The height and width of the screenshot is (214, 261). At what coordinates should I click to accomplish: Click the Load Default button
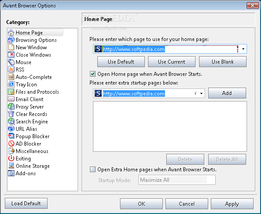click(x=26, y=204)
